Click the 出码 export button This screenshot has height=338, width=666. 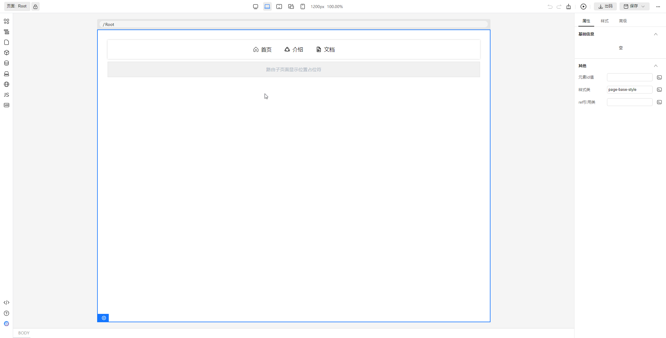click(x=605, y=7)
